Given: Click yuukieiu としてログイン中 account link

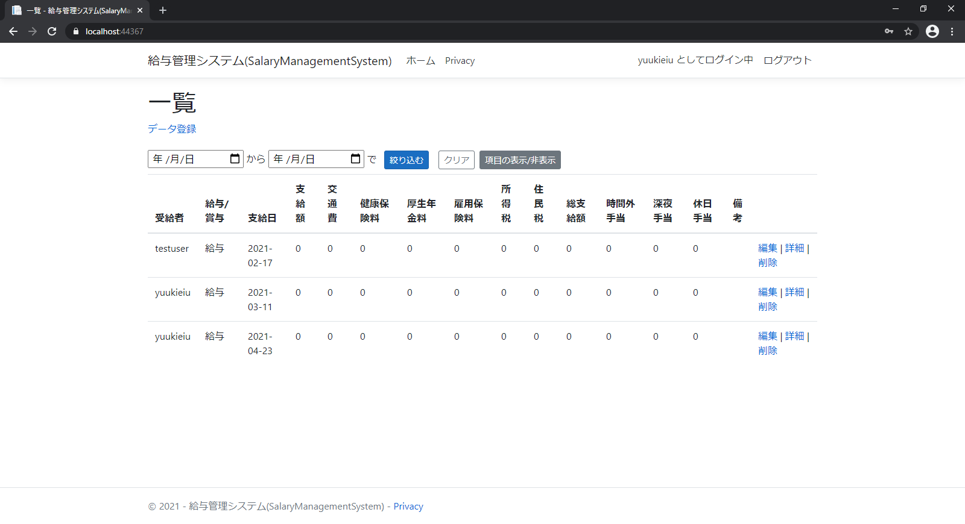Looking at the screenshot, I should [x=695, y=60].
